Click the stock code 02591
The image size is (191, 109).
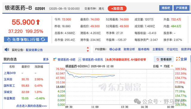(x=40, y=9)
